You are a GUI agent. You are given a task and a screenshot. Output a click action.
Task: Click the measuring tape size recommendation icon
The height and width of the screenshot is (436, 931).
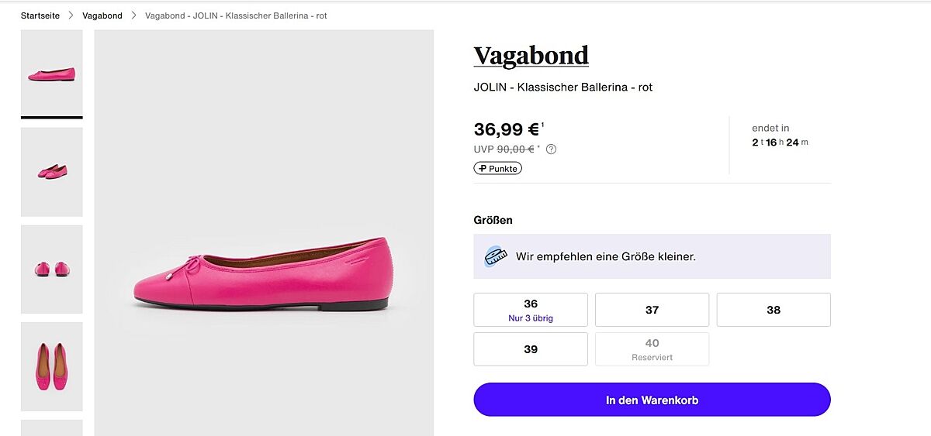494,256
